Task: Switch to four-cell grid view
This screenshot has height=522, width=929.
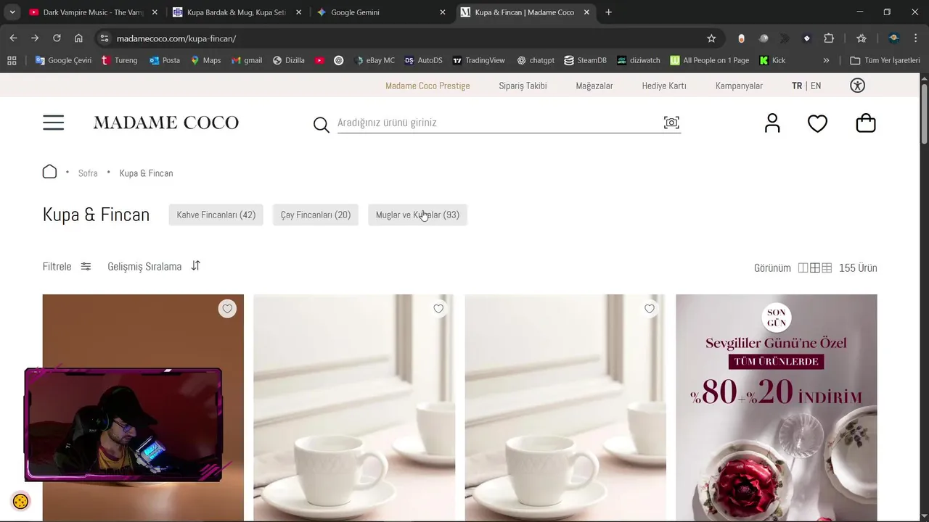Action: pyautogui.click(x=815, y=268)
